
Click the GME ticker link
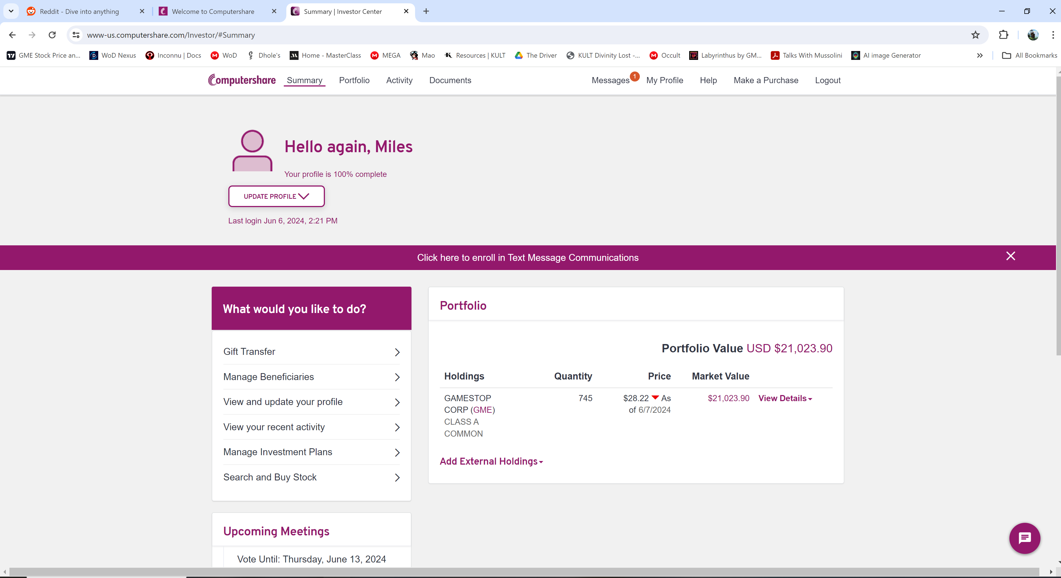(x=483, y=410)
